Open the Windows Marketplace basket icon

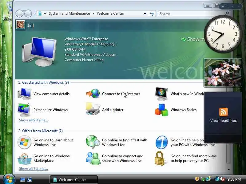pyautogui.click(x=24, y=159)
